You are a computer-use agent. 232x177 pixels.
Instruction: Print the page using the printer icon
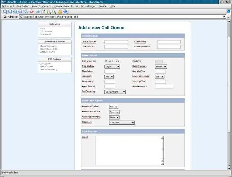[38, 11]
